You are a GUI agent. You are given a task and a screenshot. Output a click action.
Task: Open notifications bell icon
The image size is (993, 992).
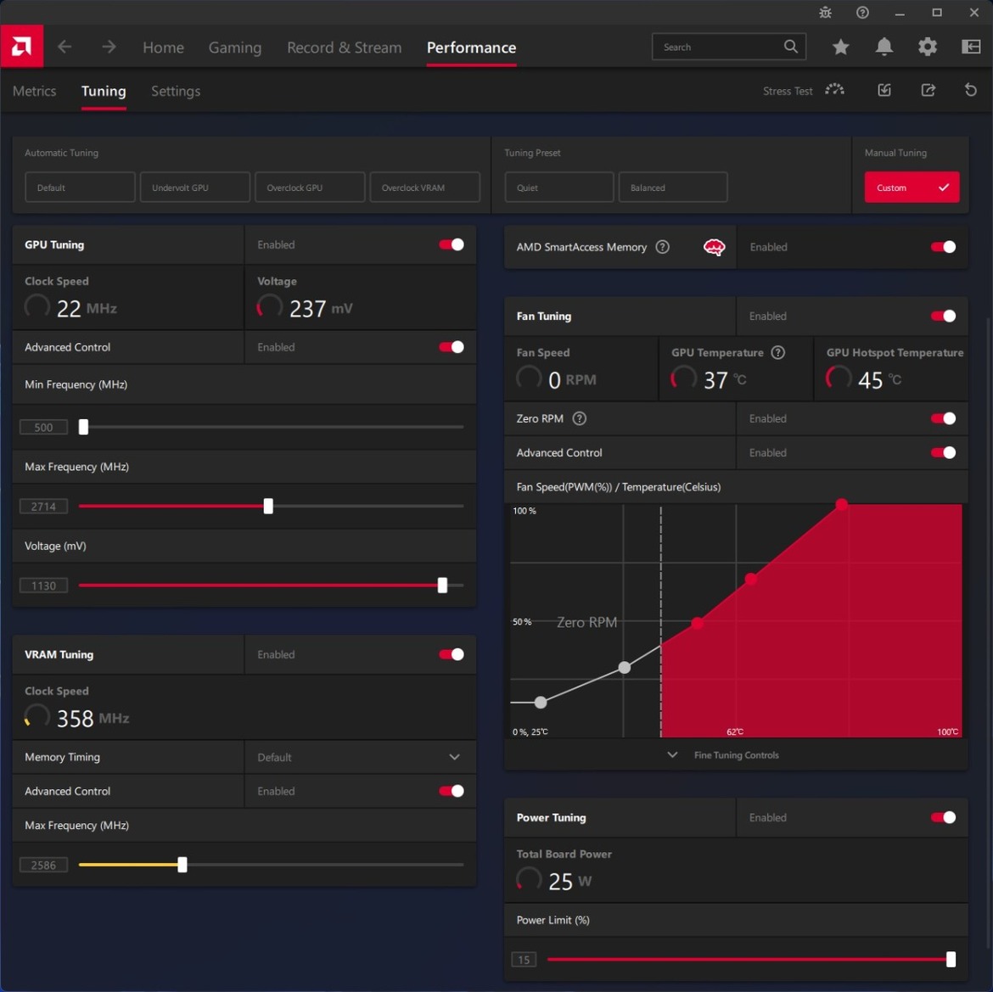click(884, 46)
